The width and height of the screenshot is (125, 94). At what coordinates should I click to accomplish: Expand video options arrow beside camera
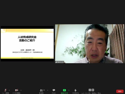click(x=21, y=90)
